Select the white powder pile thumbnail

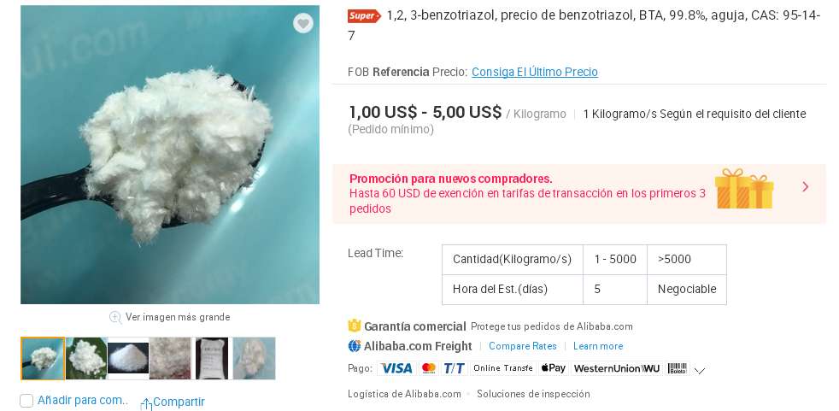pos(128,359)
